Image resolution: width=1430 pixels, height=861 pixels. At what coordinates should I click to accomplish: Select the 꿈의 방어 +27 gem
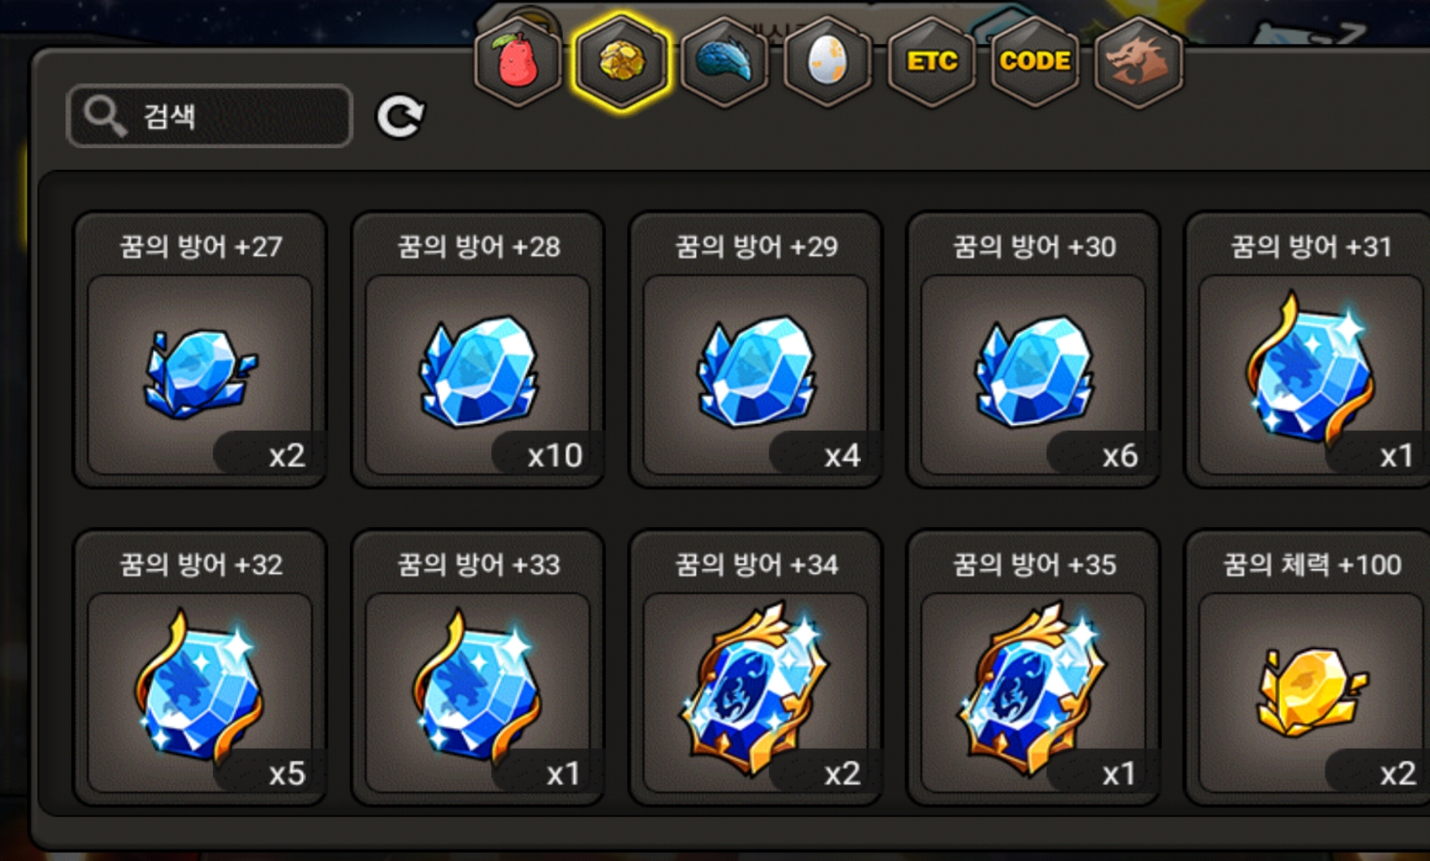[x=200, y=349]
